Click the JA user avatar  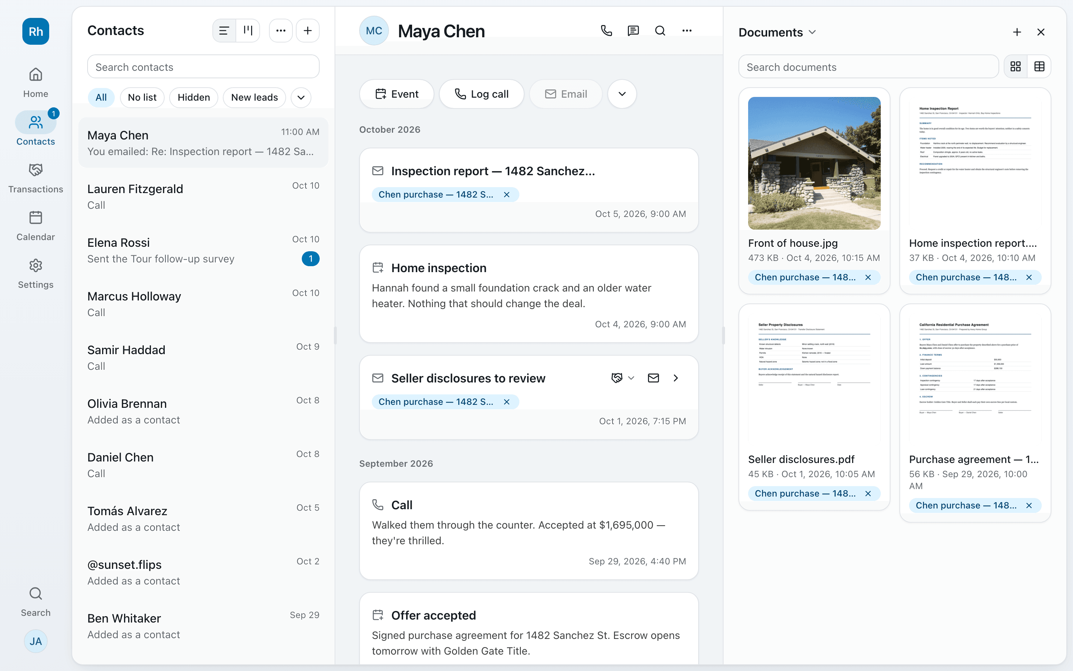pos(35,641)
